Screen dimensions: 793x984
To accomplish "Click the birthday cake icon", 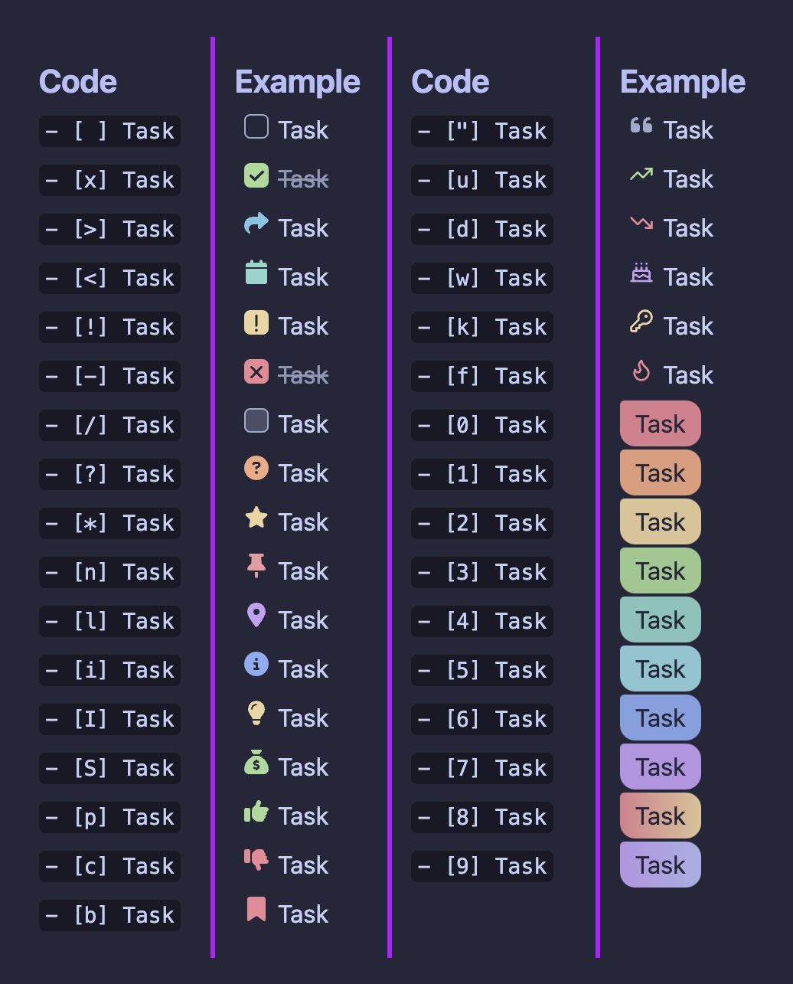I will [x=641, y=273].
